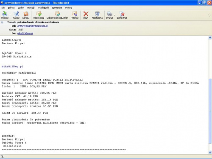Click the scrollbar down arrow in message pane
The image size is (212, 159).
tap(210, 152)
